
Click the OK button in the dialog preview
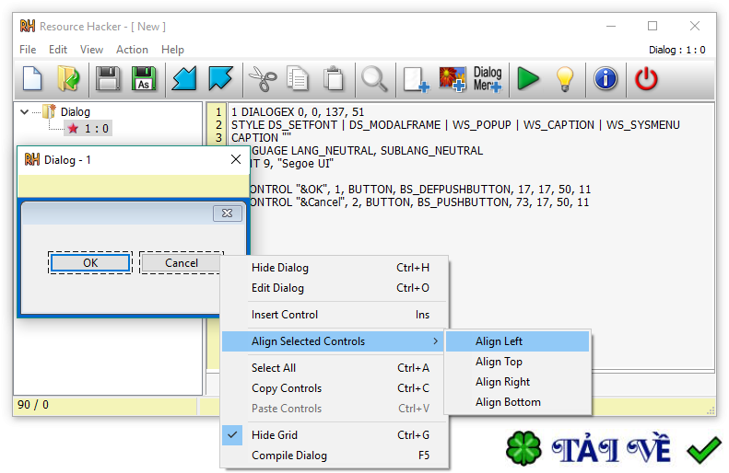(x=90, y=262)
